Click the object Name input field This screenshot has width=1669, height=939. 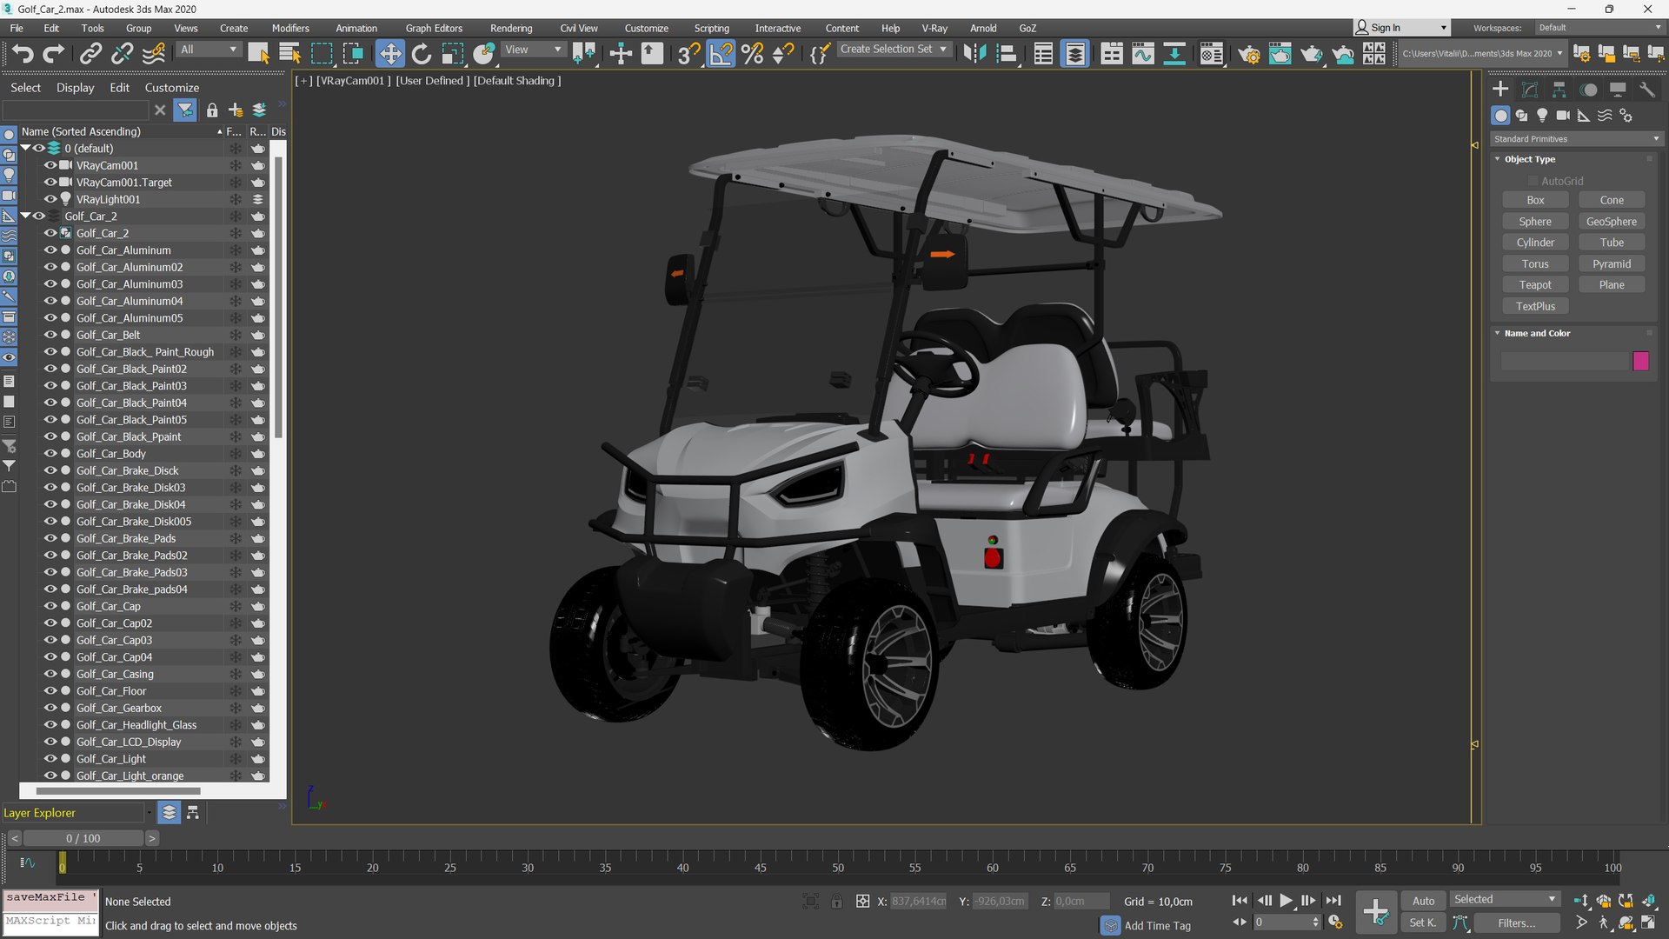pos(1564,361)
